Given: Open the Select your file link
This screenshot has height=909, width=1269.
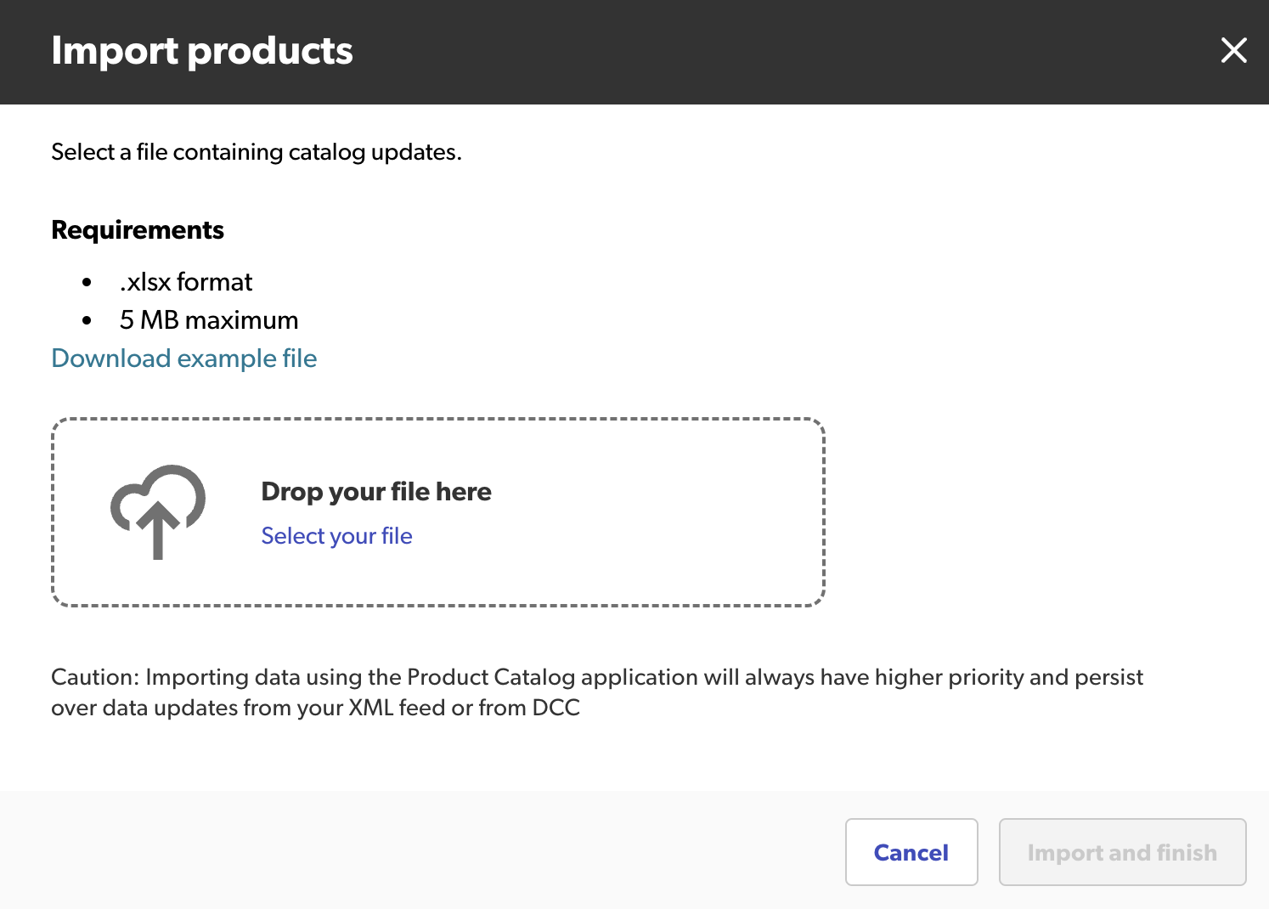Looking at the screenshot, I should click(x=336, y=536).
